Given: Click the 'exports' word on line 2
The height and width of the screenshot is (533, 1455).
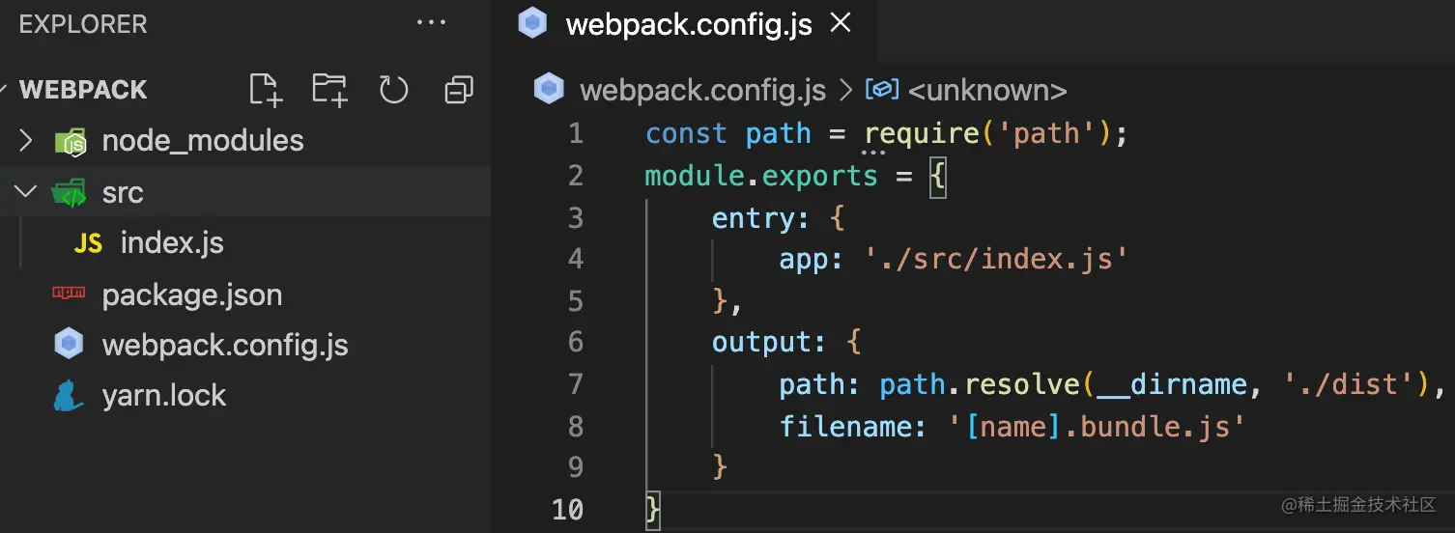Looking at the screenshot, I should pyautogui.click(x=820, y=176).
